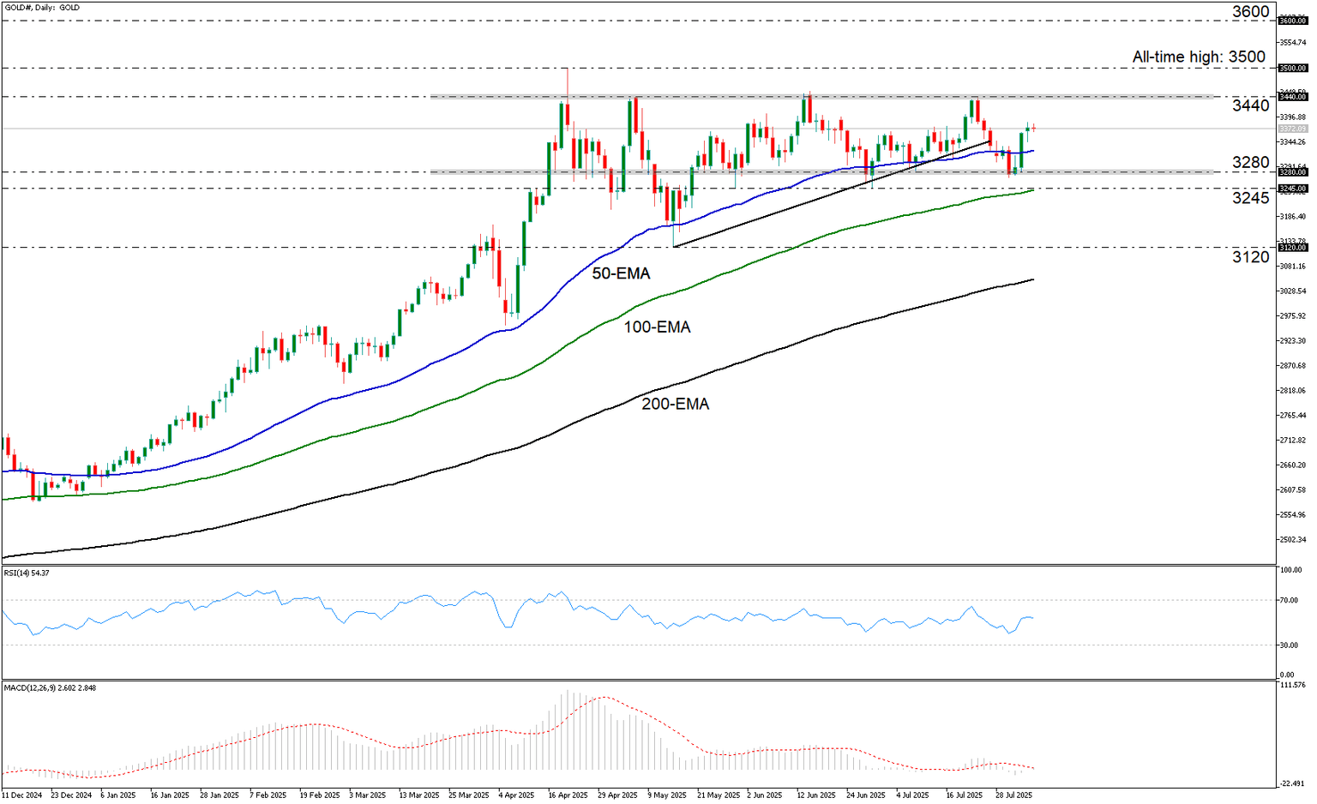Click the RSI(14) indicator label

point(27,573)
